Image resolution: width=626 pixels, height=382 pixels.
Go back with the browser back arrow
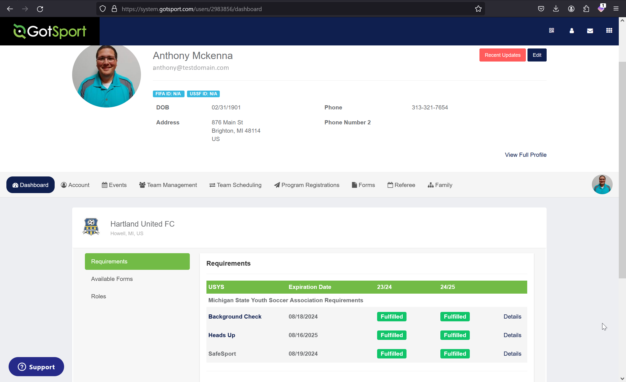point(10,9)
